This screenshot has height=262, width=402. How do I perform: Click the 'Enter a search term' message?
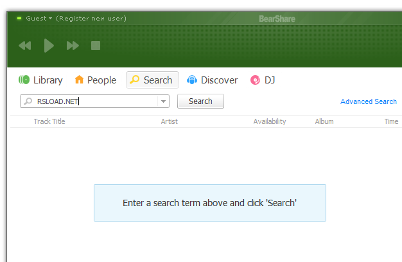(x=210, y=203)
